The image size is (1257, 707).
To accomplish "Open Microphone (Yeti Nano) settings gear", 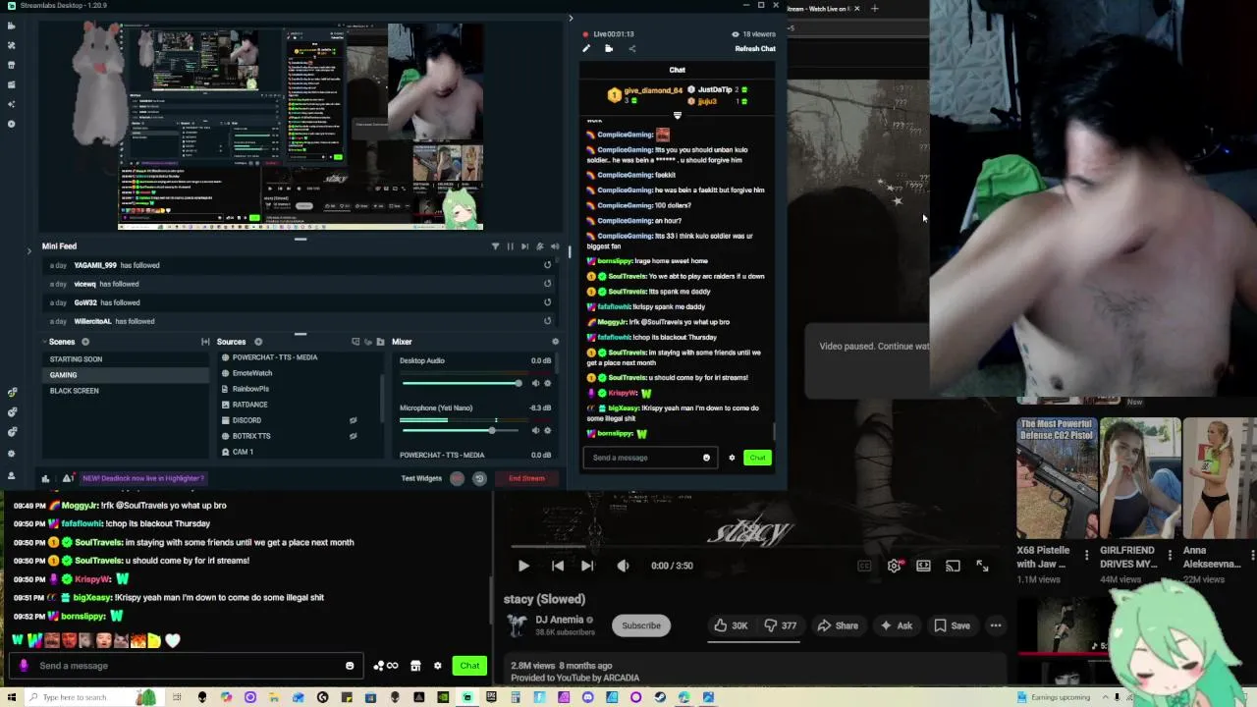I will [x=548, y=430].
